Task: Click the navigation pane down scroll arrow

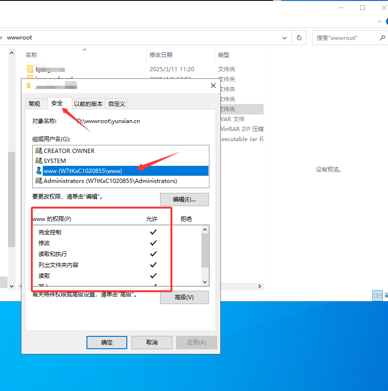Action: click(11, 286)
